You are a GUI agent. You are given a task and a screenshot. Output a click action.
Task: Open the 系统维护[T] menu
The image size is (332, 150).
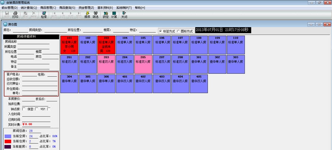[x=124, y=8]
